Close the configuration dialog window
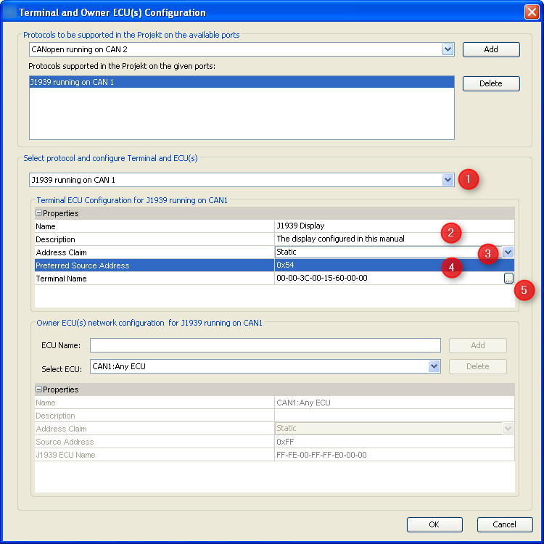The image size is (544, 544). [x=532, y=12]
